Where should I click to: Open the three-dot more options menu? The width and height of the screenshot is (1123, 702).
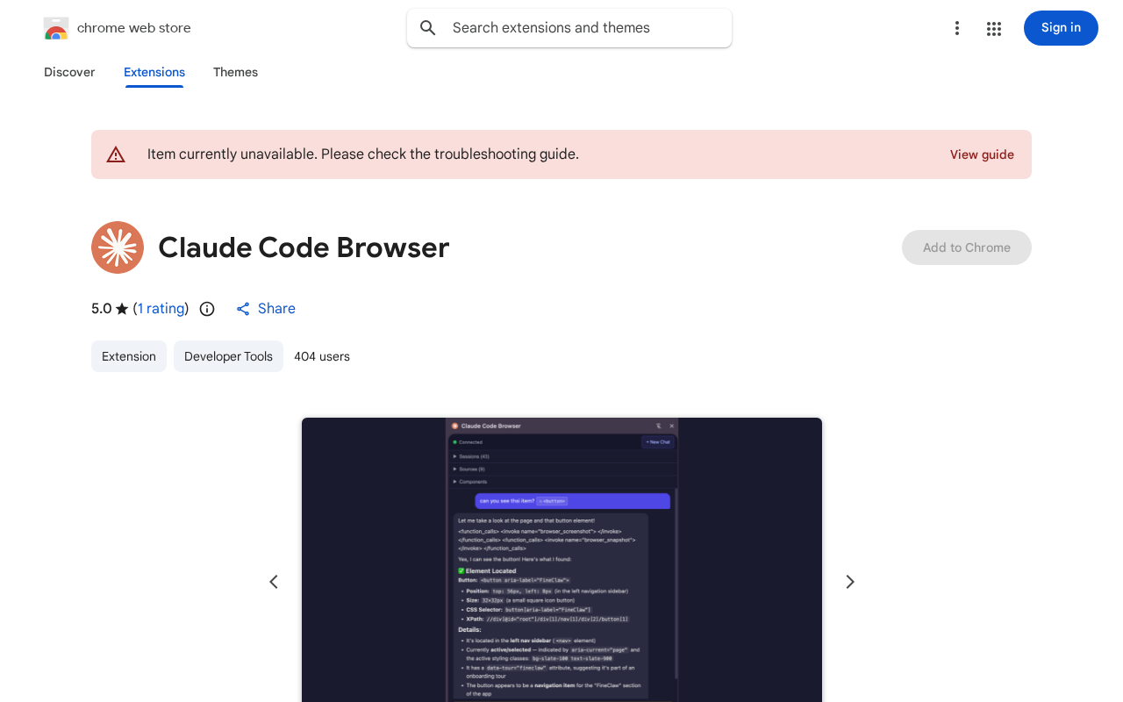957,28
